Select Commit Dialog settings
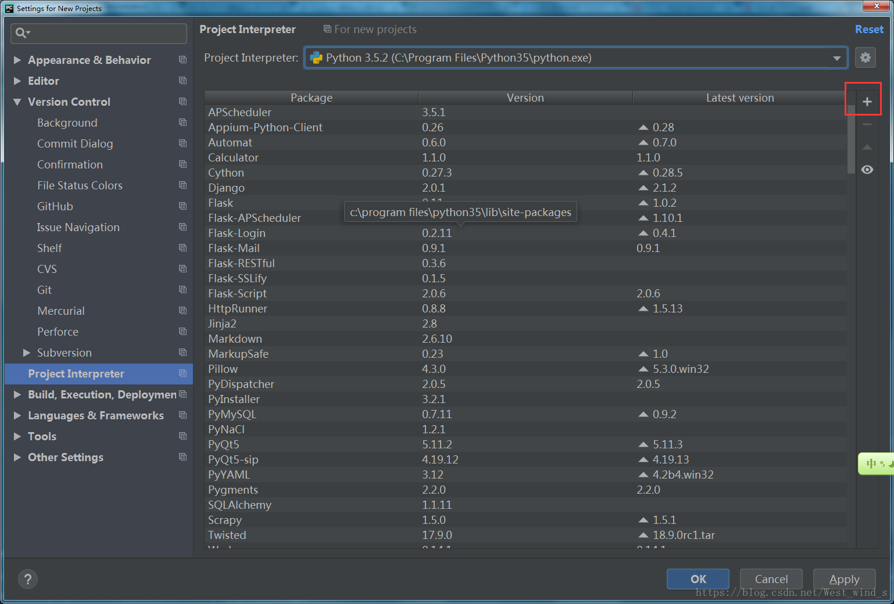 tap(75, 143)
